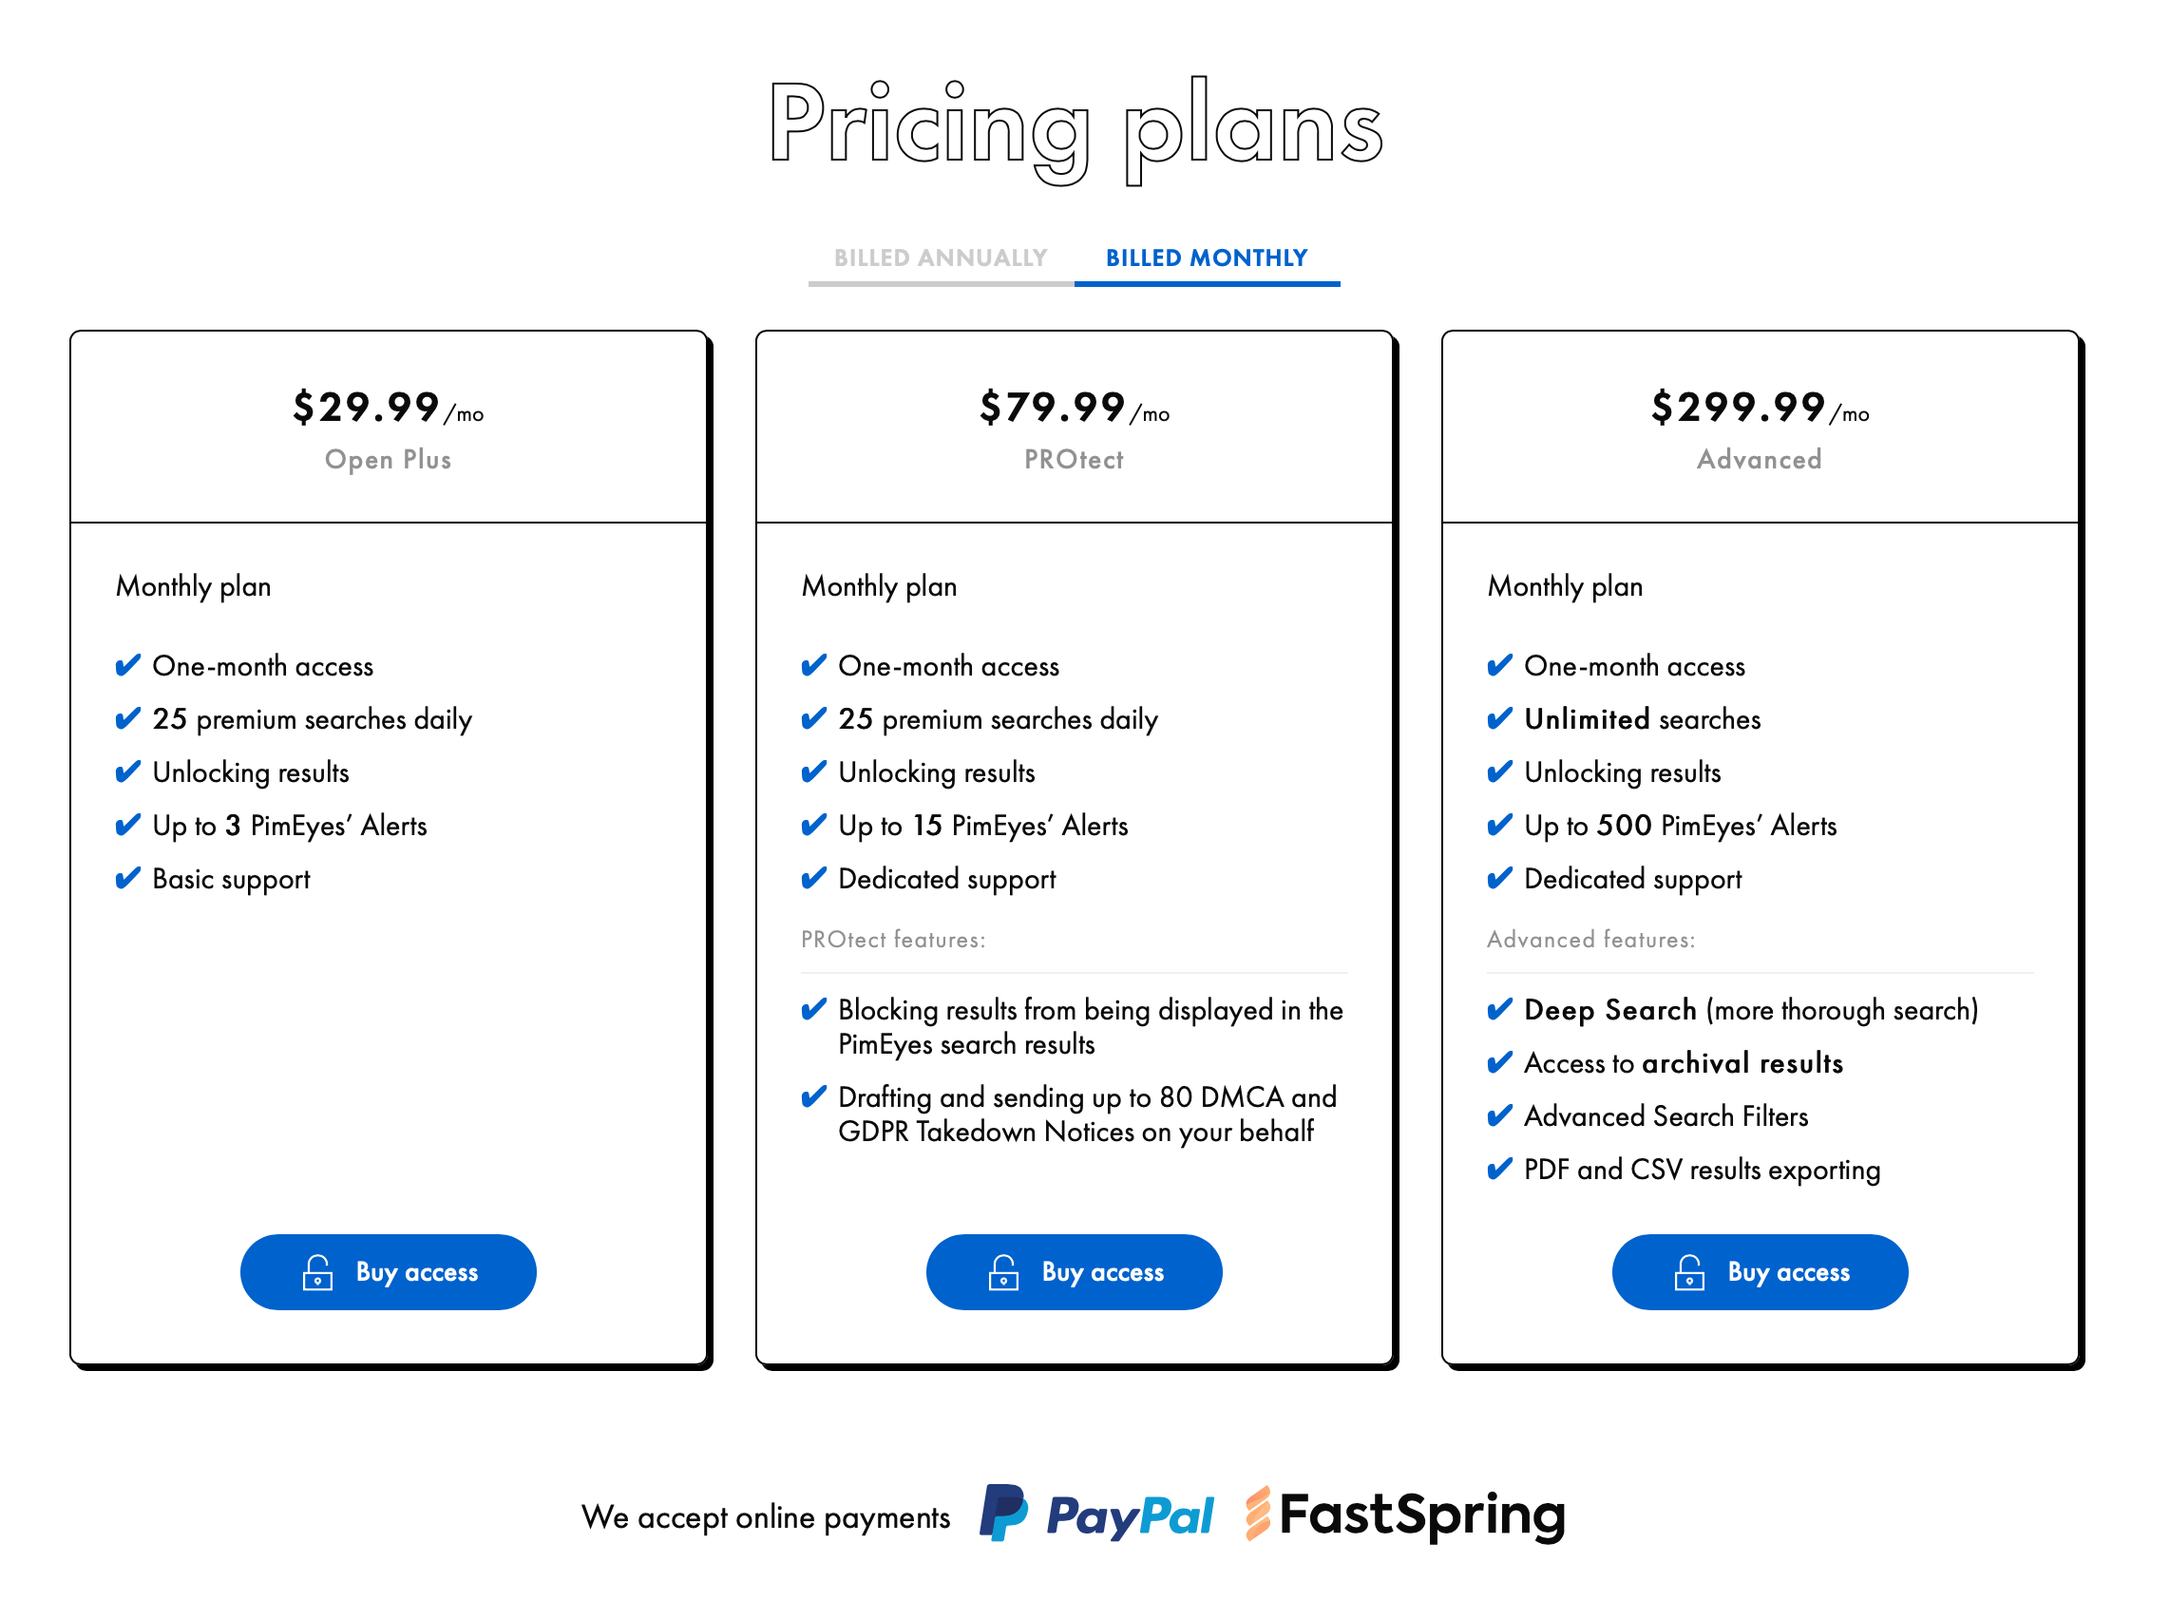Viewport: 2170px width, 1619px height.
Task: Select the Billed Monthly tab
Action: 1208,258
